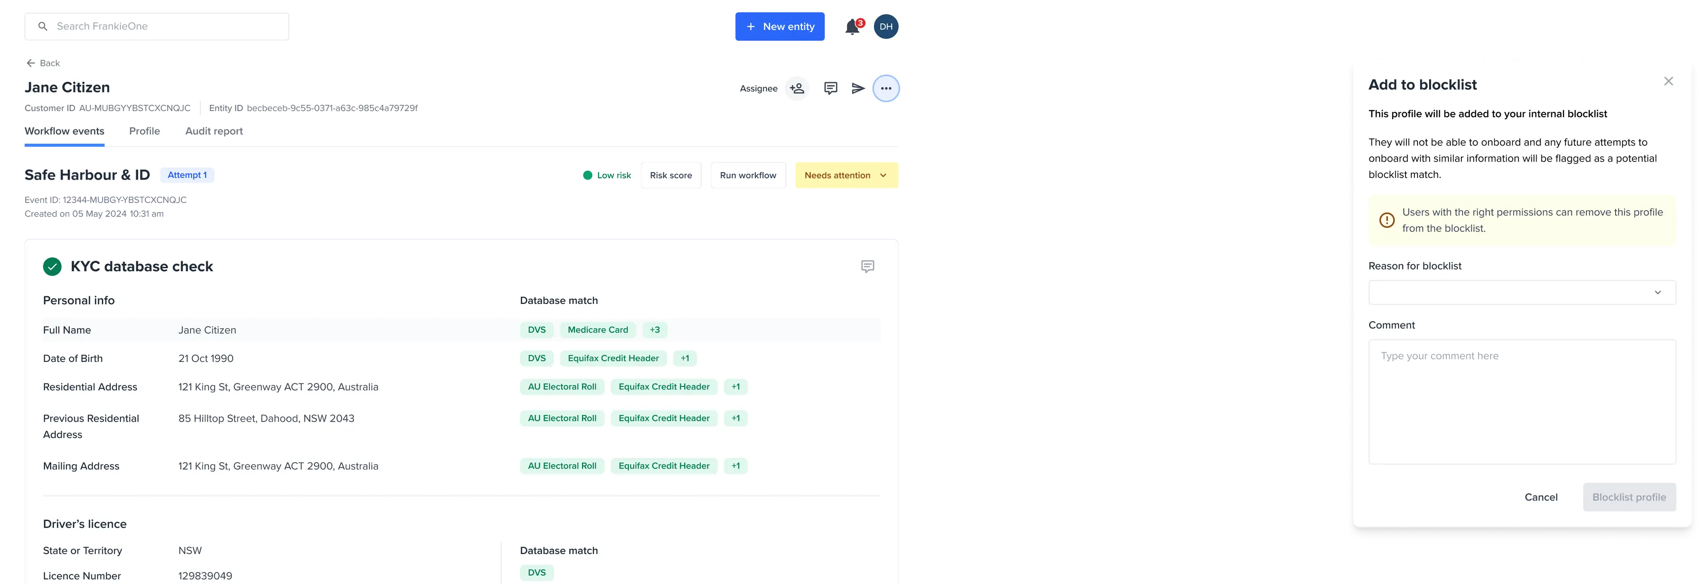Open the three-dots more actions menu
The width and height of the screenshot is (1701, 584).
click(885, 88)
